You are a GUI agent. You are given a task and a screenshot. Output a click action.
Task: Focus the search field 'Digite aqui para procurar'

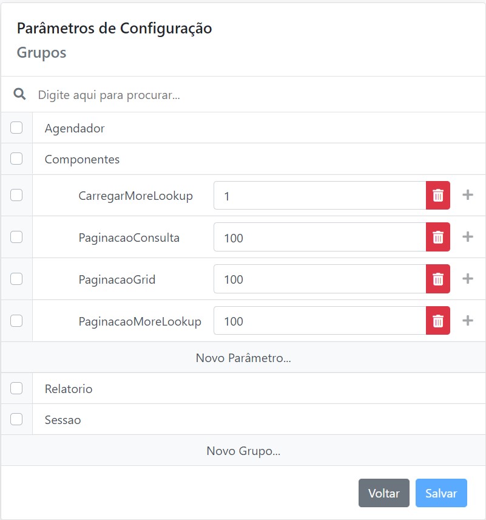click(x=243, y=95)
